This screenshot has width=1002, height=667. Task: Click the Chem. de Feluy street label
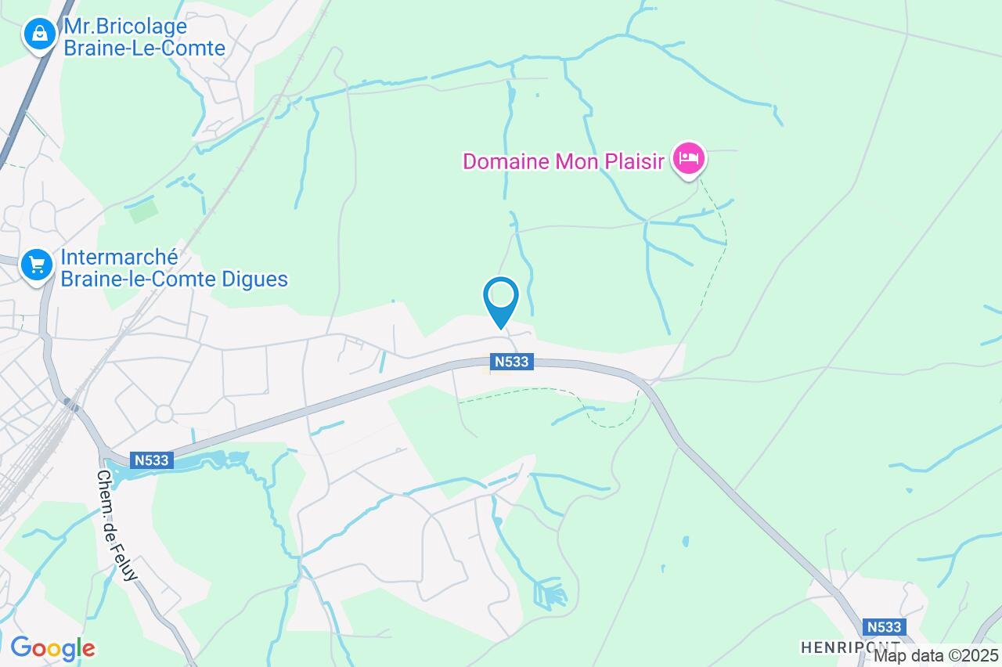tap(118, 525)
